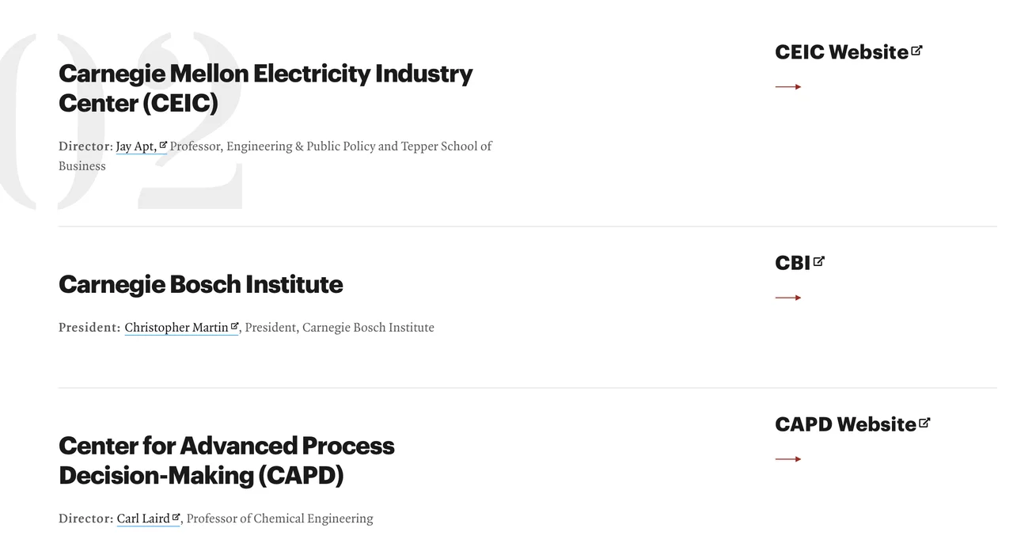Open Jay Apt's profile link
Image resolution: width=1013 pixels, height=551 pixels.
[135, 146]
